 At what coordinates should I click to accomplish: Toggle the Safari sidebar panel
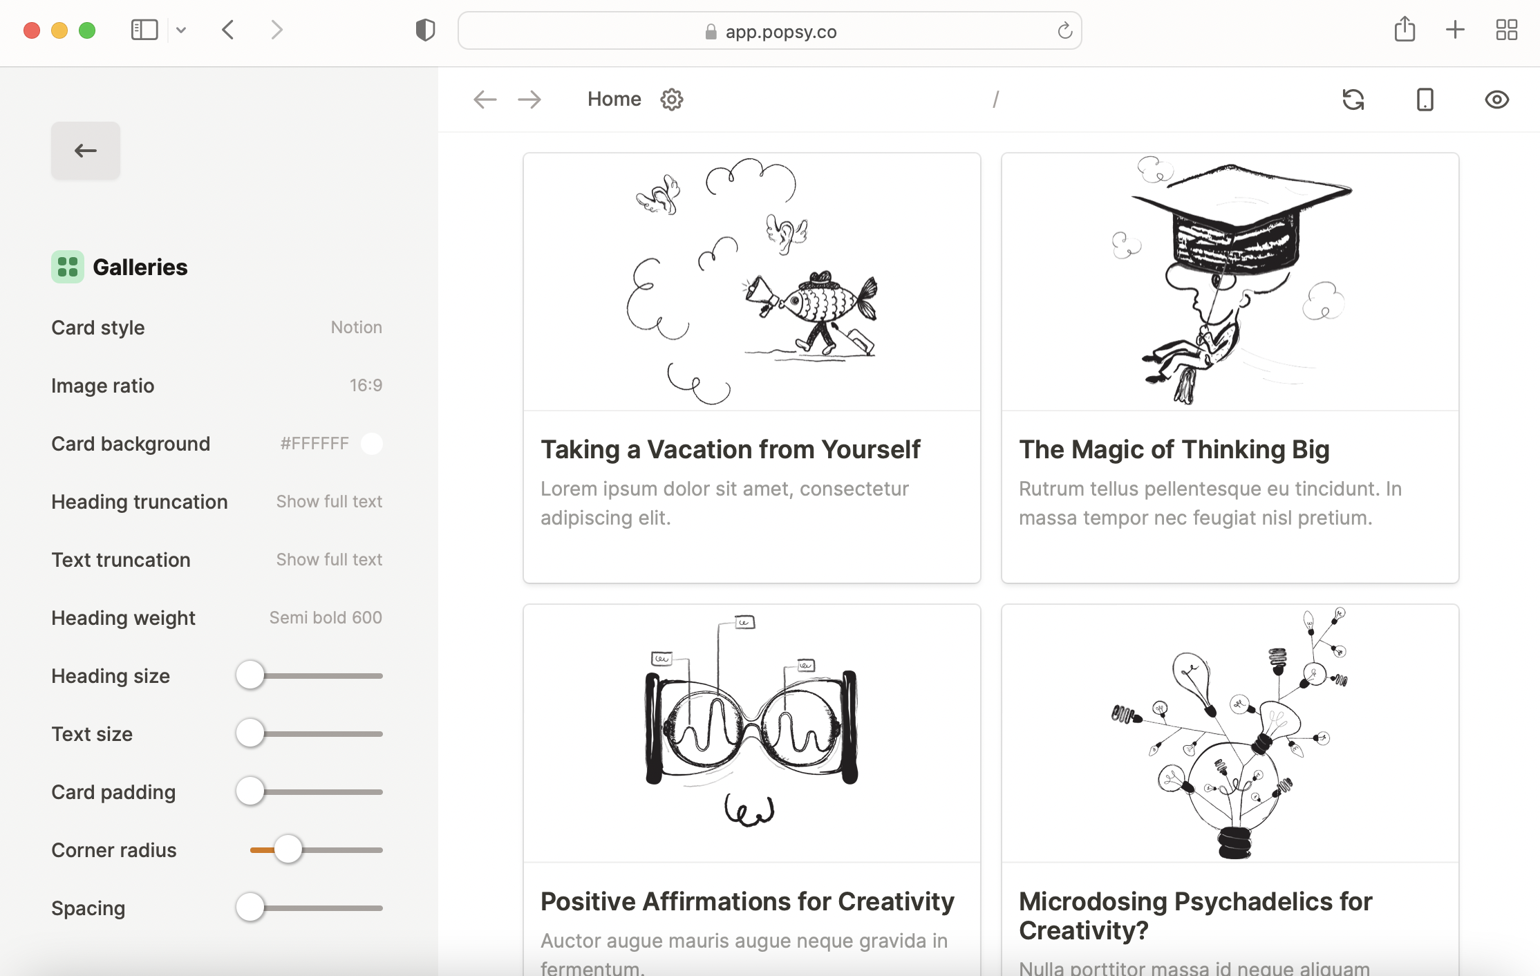coord(144,30)
